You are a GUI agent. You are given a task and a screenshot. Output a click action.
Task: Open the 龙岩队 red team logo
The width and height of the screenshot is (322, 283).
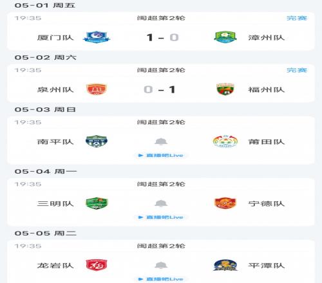[97, 265]
